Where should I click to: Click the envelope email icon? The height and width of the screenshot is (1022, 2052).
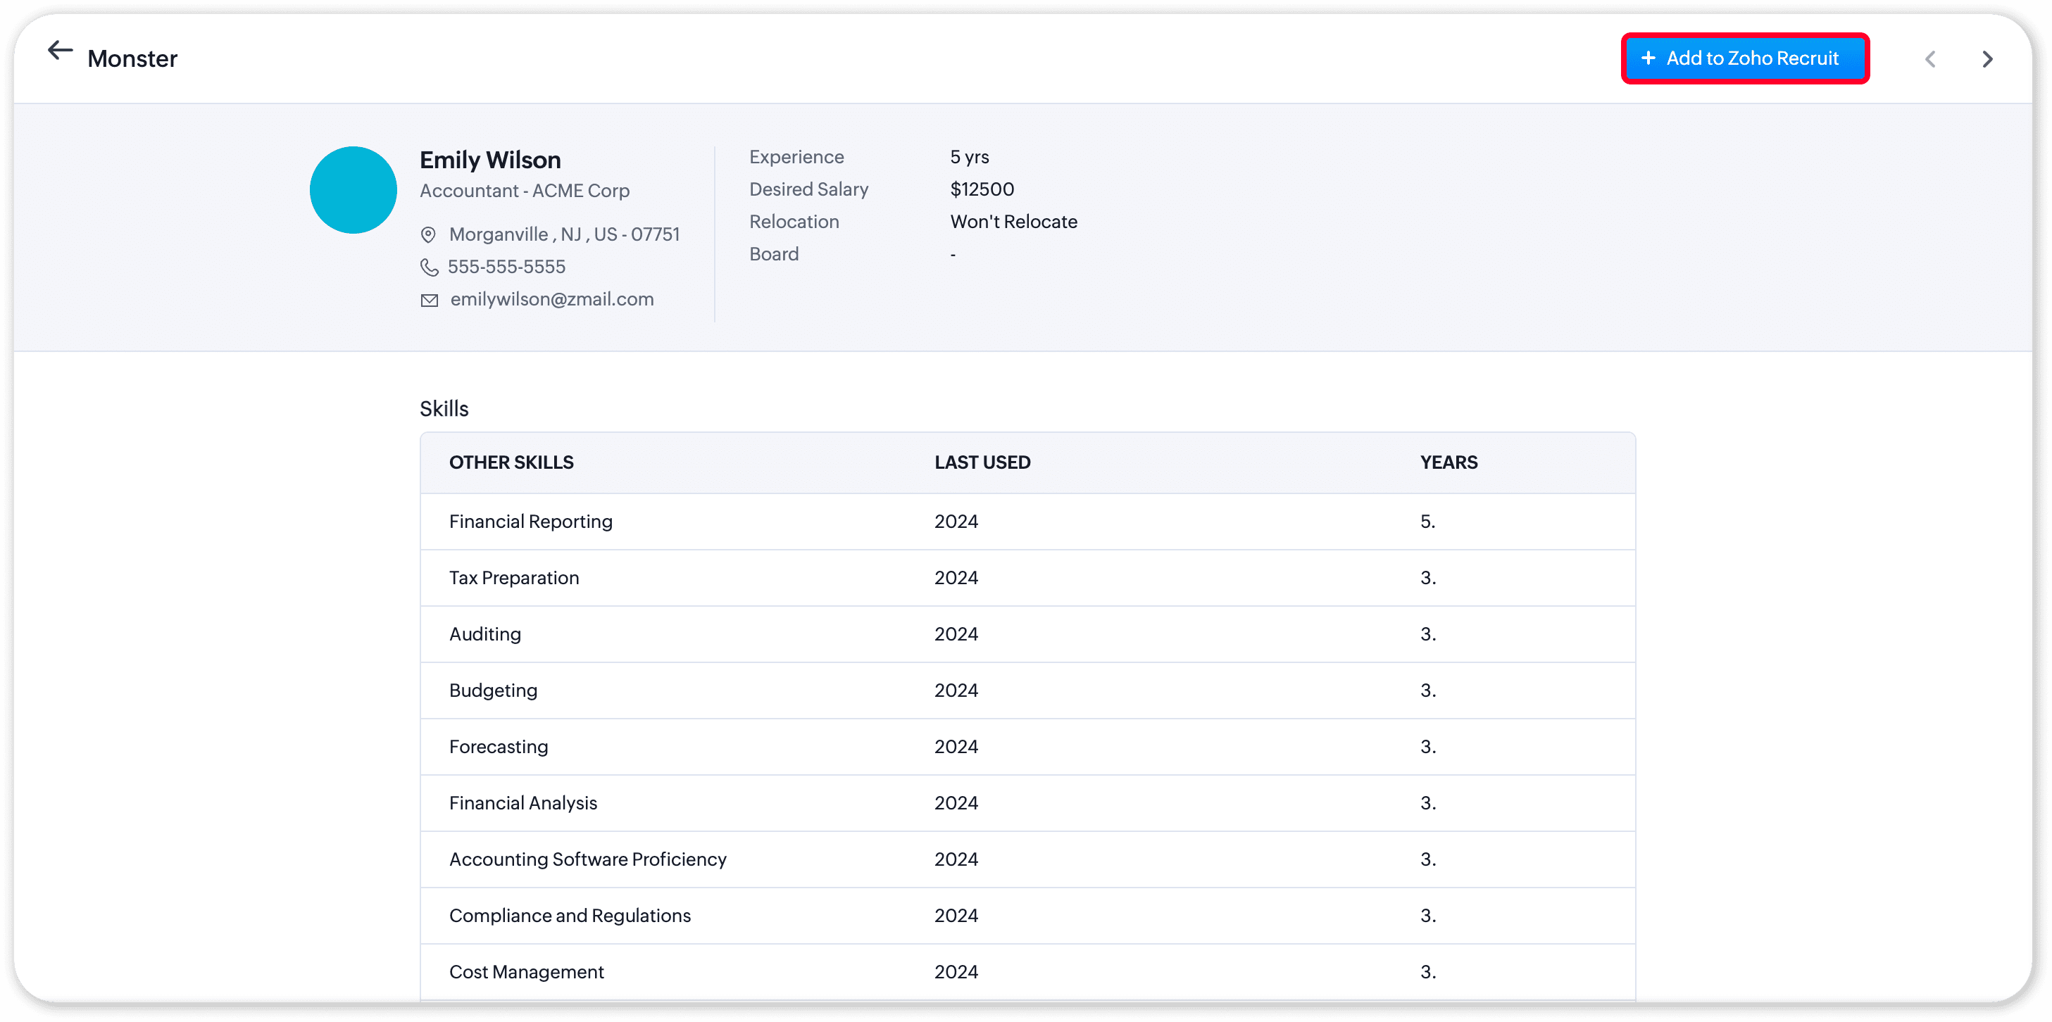coord(429,300)
